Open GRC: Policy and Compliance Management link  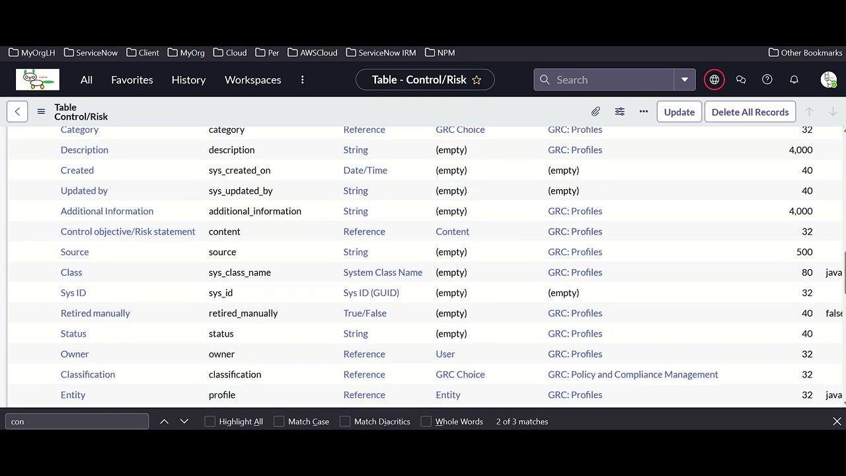[633, 374]
